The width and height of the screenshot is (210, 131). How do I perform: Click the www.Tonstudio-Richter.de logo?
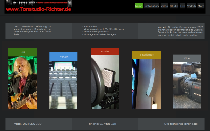38,9
